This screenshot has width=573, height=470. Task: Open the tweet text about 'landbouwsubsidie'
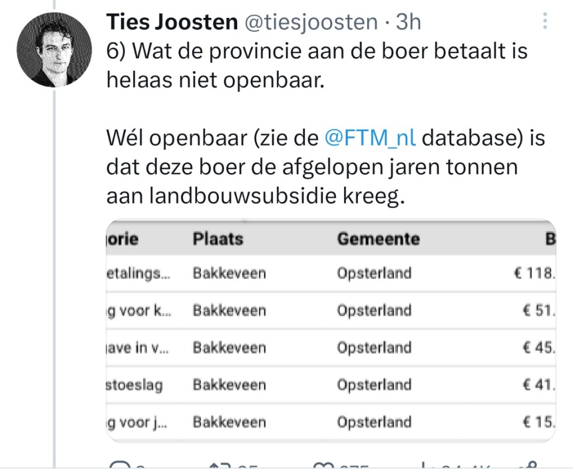[x=255, y=196]
